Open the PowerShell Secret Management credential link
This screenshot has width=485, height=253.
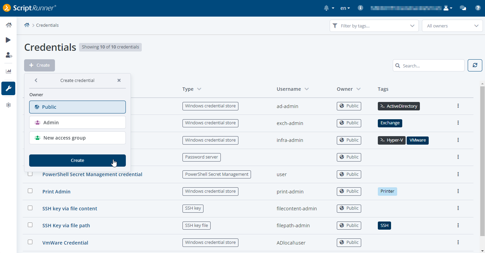(x=92, y=174)
